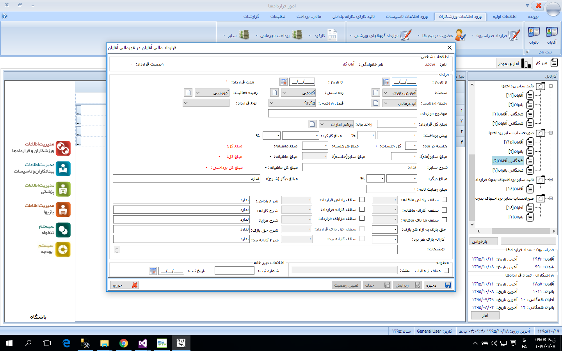
Task: Open the calendar picker beside از تاریخ
Action: pos(386,82)
